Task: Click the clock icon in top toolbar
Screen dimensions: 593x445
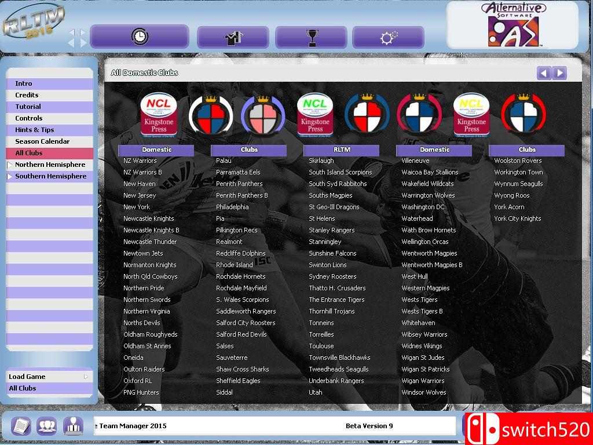Action: tap(139, 37)
